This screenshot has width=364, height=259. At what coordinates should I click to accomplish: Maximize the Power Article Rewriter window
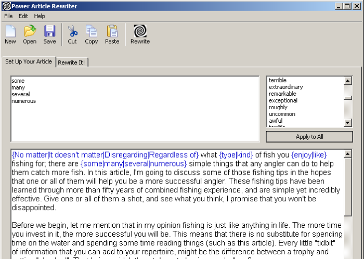[347, 6]
